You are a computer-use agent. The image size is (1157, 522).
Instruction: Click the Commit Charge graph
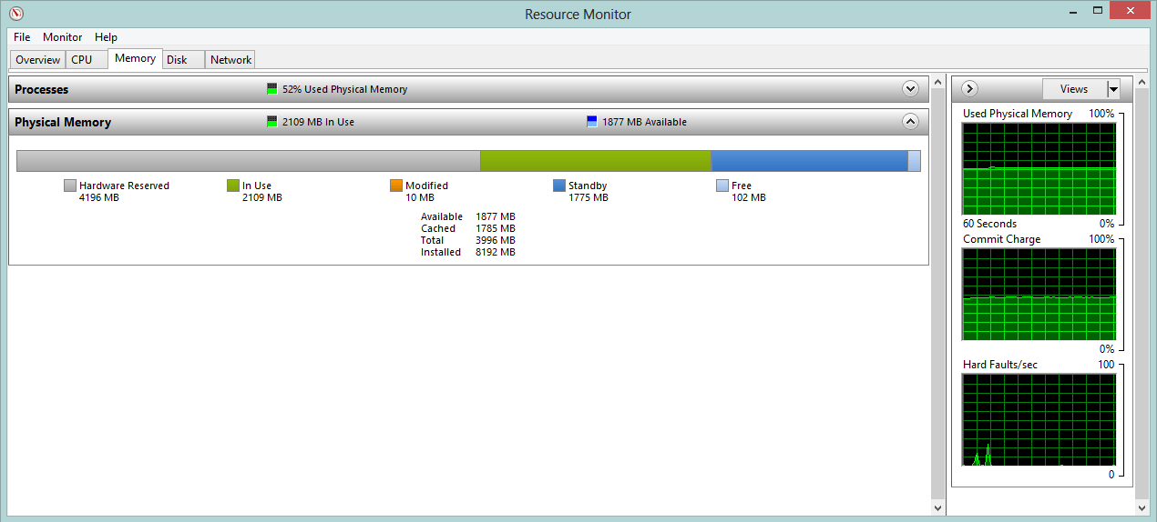(1039, 295)
